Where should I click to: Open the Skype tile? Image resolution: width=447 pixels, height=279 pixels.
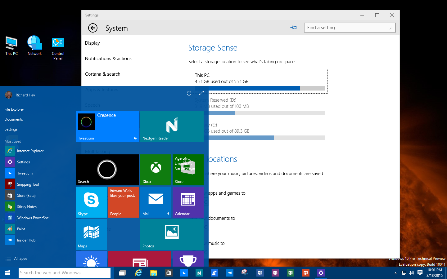coord(91,202)
